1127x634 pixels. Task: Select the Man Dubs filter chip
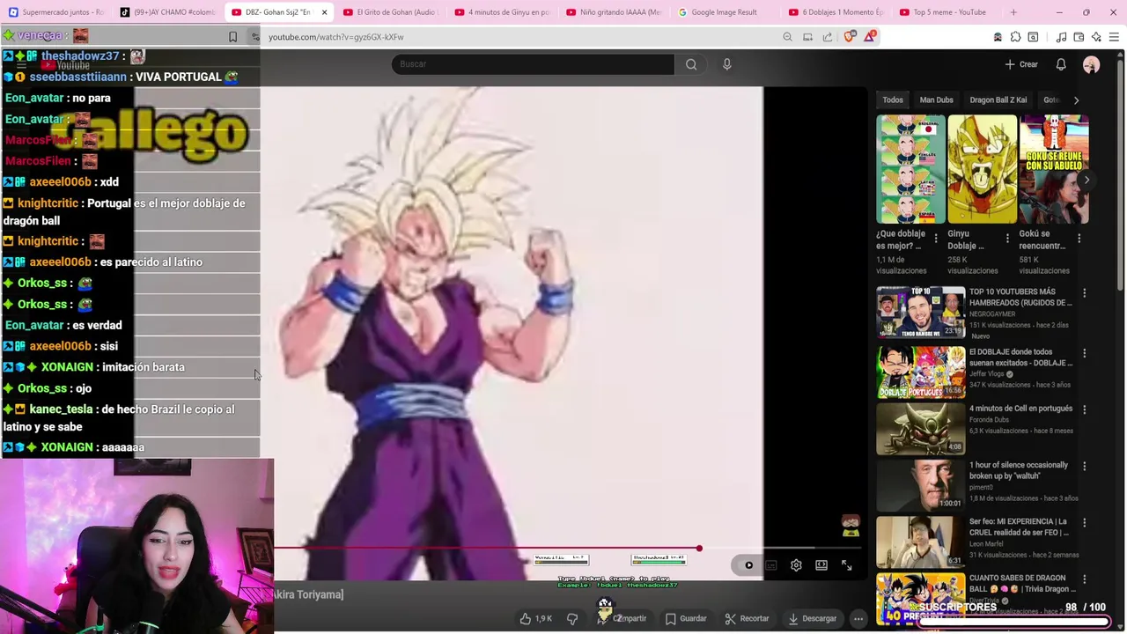pyautogui.click(x=936, y=100)
